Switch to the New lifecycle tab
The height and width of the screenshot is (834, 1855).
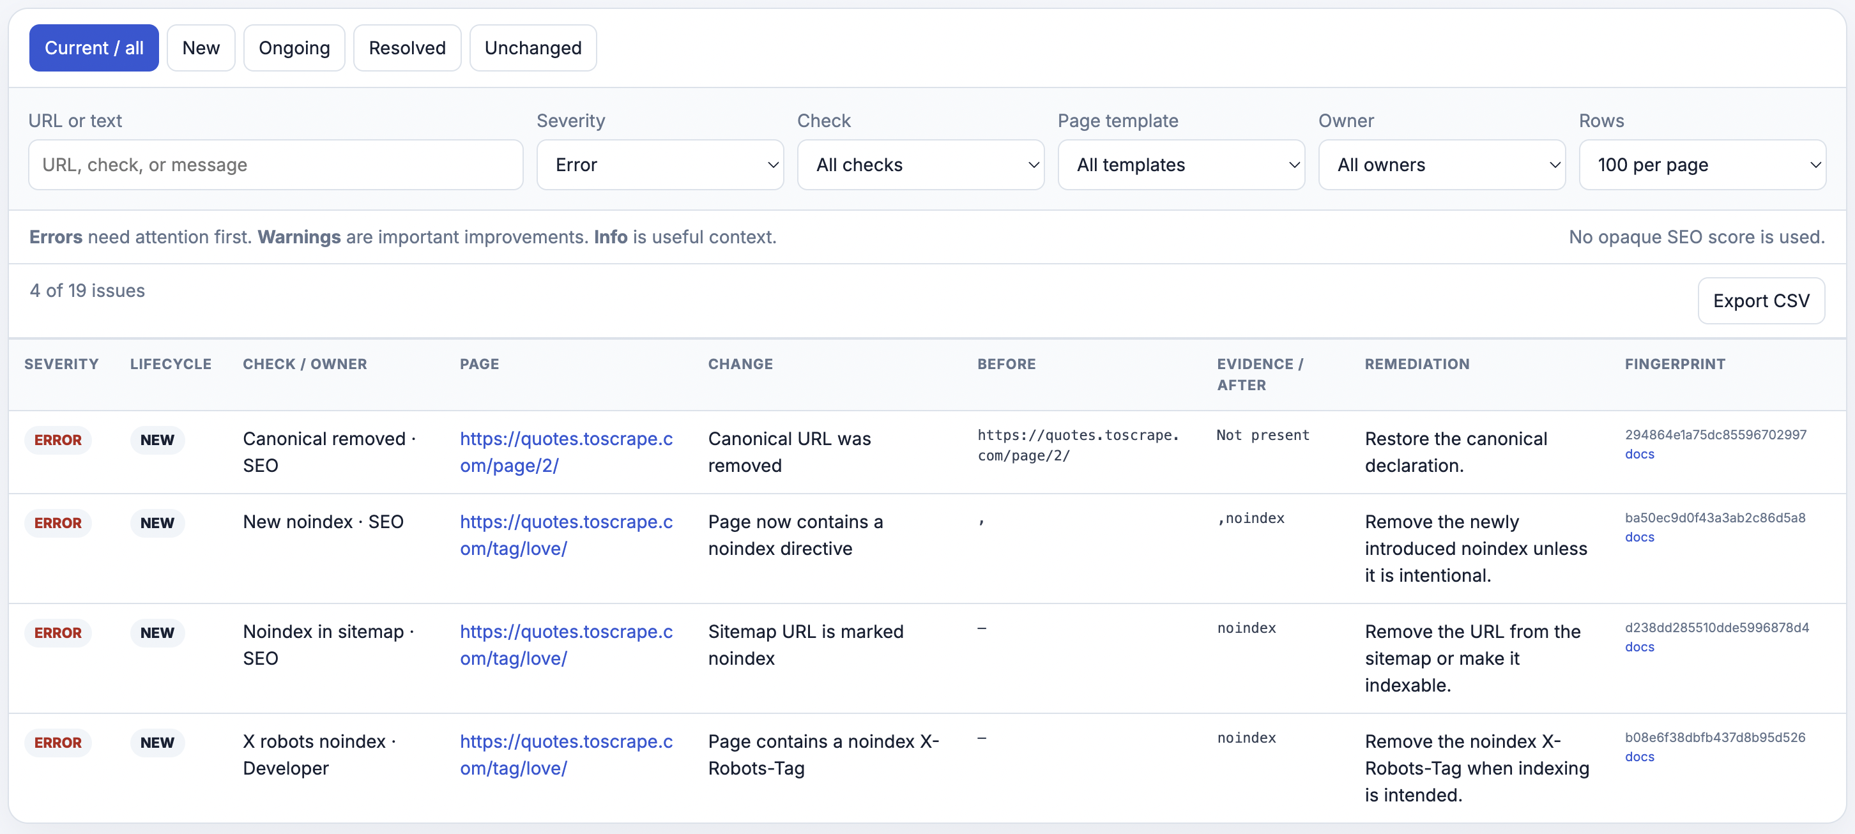(x=201, y=47)
